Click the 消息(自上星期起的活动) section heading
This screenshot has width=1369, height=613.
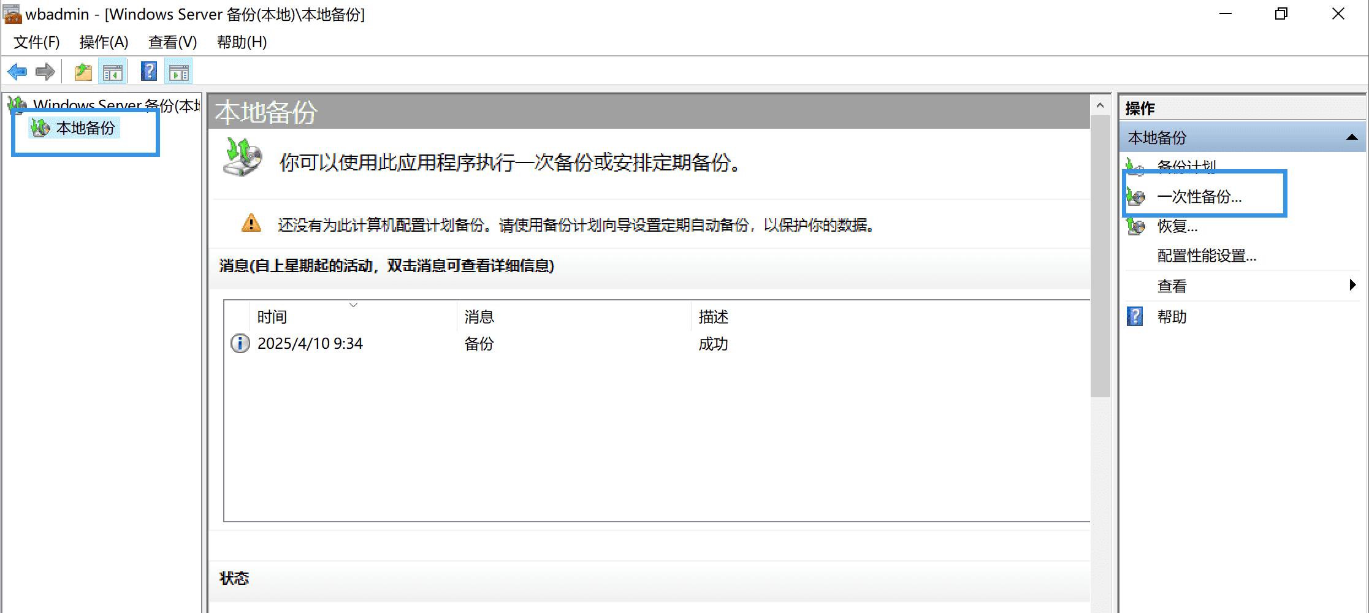tap(387, 265)
